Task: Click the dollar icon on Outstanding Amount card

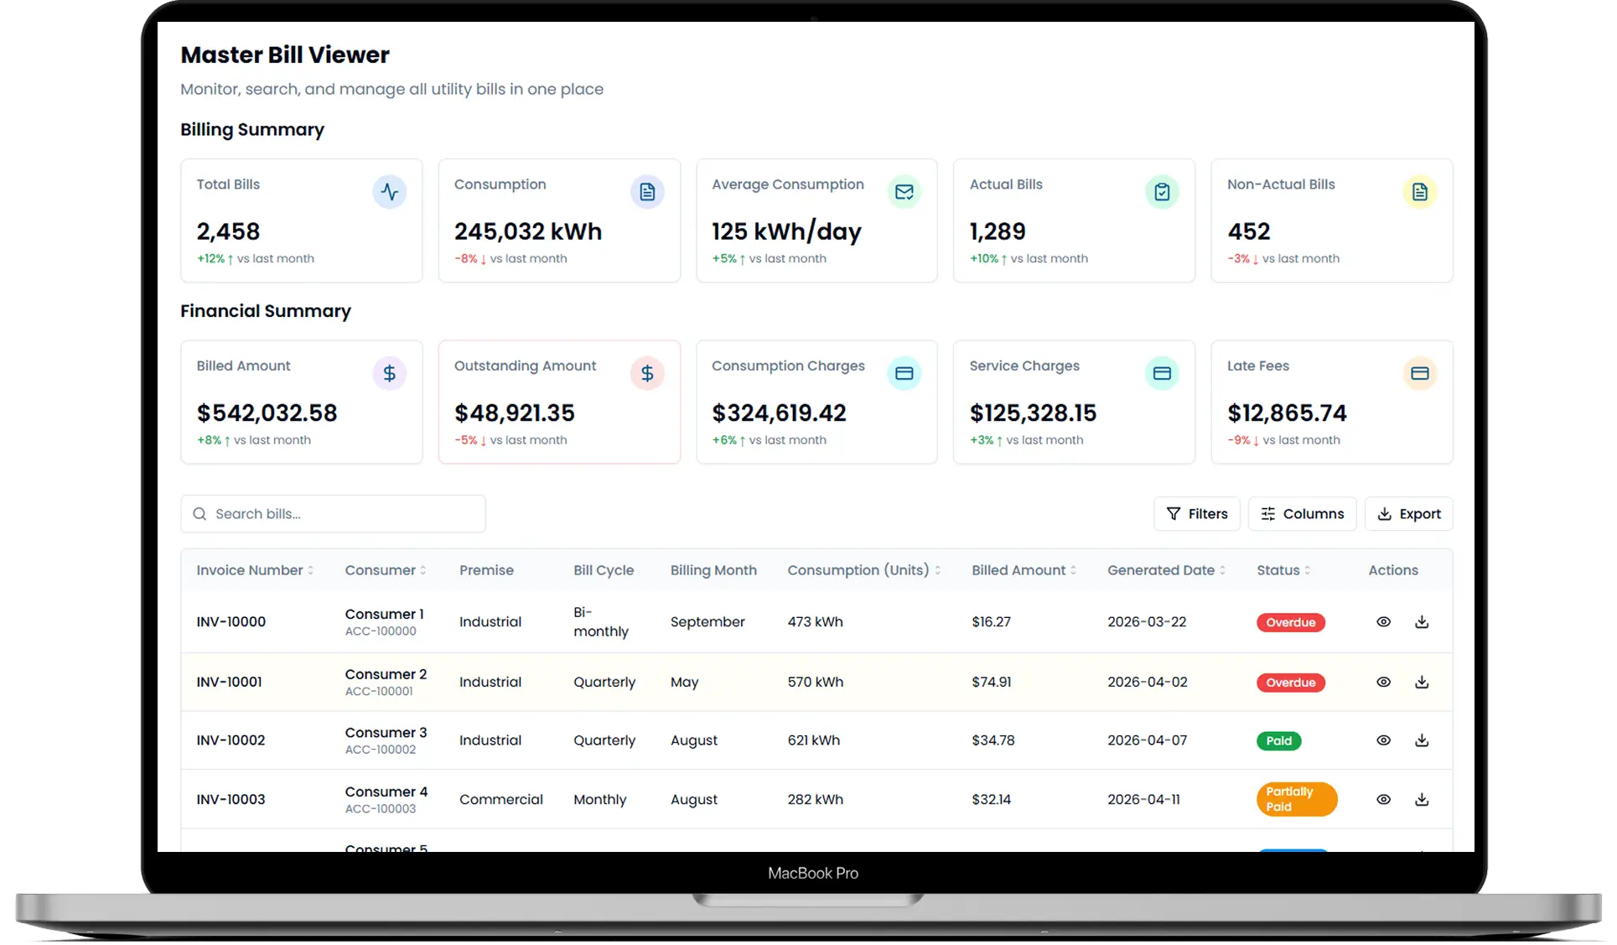Action: click(647, 373)
